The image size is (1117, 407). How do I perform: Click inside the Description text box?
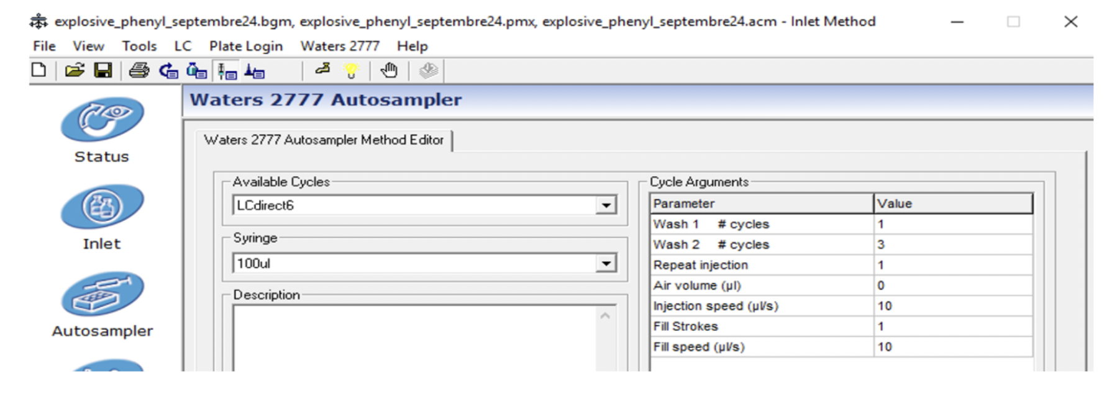413,338
